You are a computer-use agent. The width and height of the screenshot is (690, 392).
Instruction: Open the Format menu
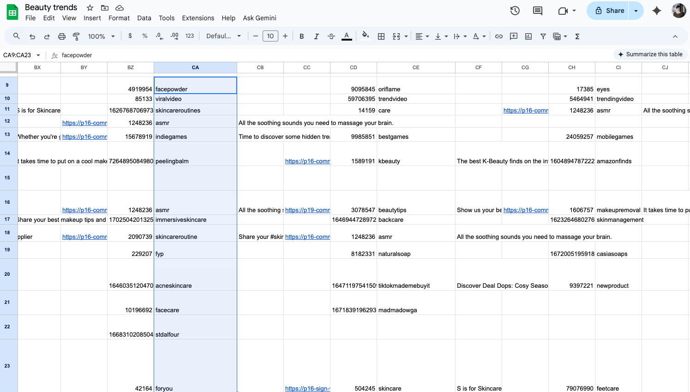pyautogui.click(x=119, y=18)
